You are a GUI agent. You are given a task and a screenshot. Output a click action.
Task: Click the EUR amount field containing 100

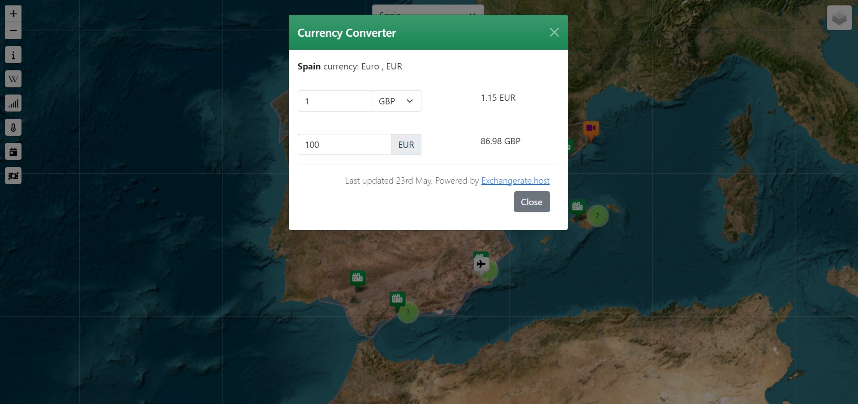click(x=344, y=145)
